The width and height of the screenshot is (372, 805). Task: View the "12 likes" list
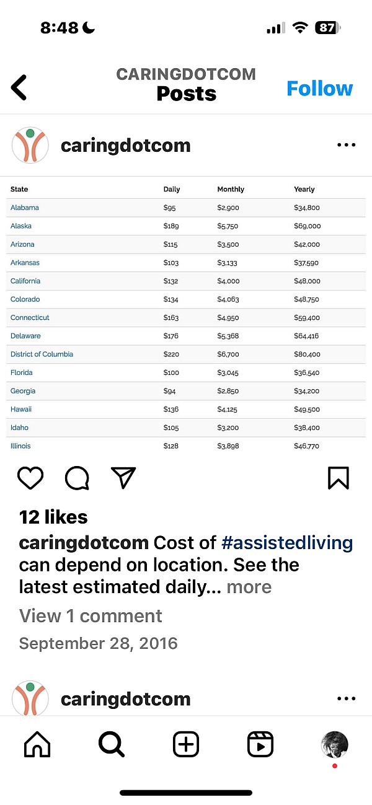[x=53, y=517]
